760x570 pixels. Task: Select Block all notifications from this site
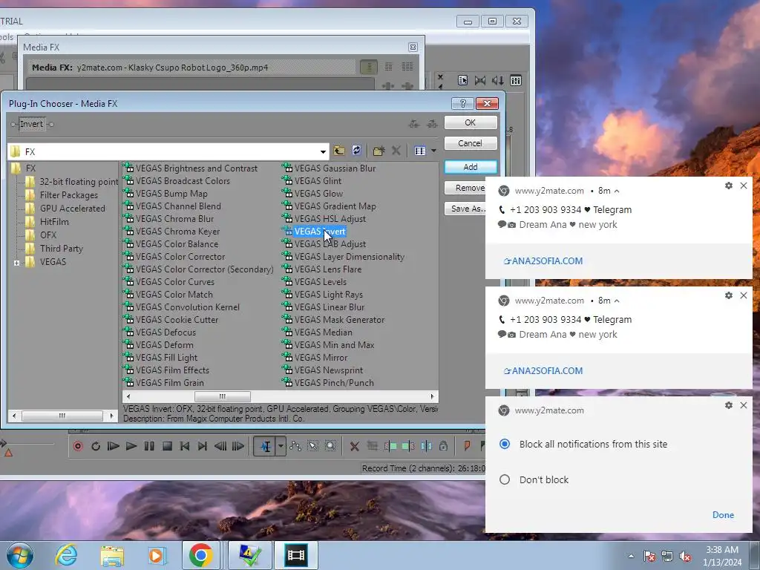[x=505, y=444]
